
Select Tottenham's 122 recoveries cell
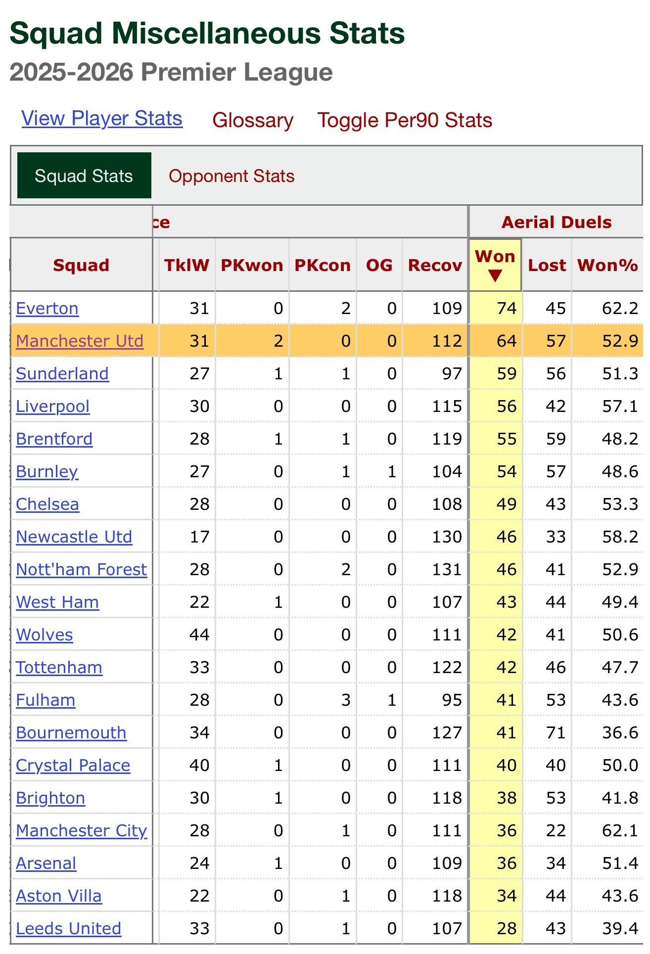pyautogui.click(x=435, y=667)
